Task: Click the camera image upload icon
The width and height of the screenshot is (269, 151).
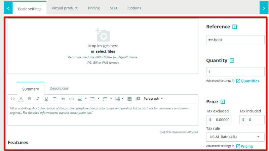Action: point(103,35)
